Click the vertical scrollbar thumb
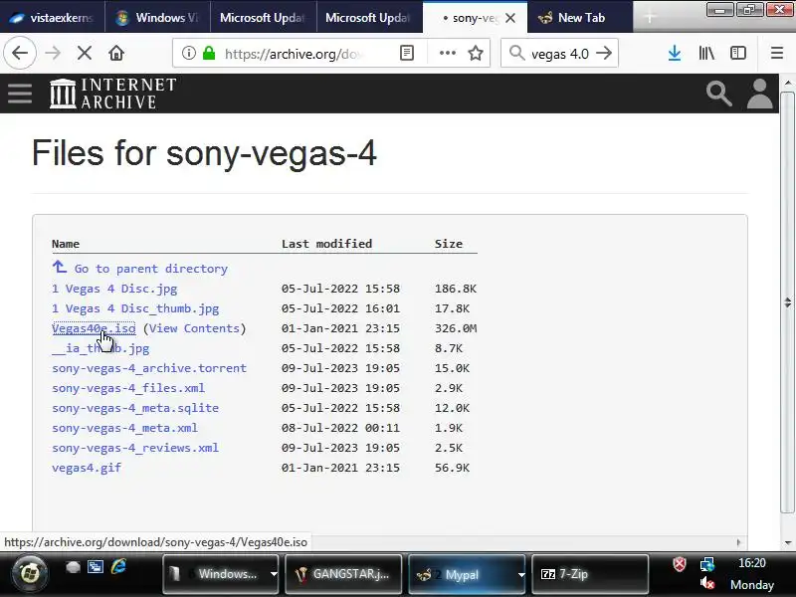Viewport: 796px width, 597px height. pyautogui.click(x=787, y=302)
